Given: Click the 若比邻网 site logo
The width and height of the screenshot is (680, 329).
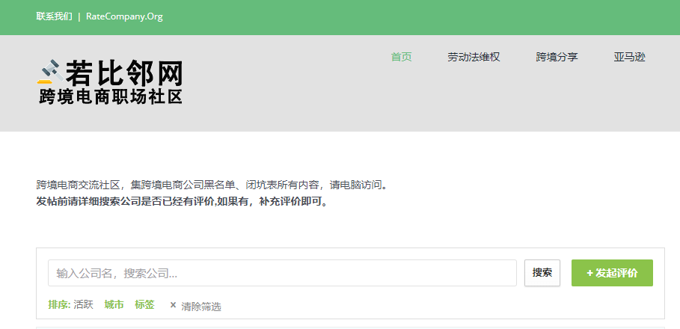Looking at the screenshot, I should 110,82.
